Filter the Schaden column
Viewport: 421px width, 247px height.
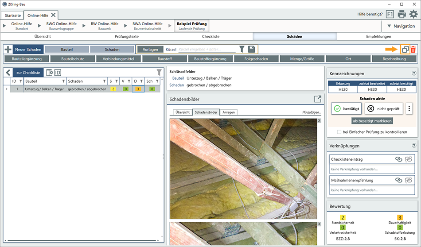[105, 81]
